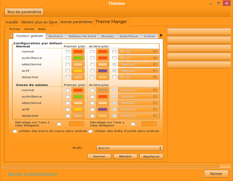Viewport: 233px width, 181px height.
Task: Switch to the Boutons tab
Action: (x=56, y=36)
